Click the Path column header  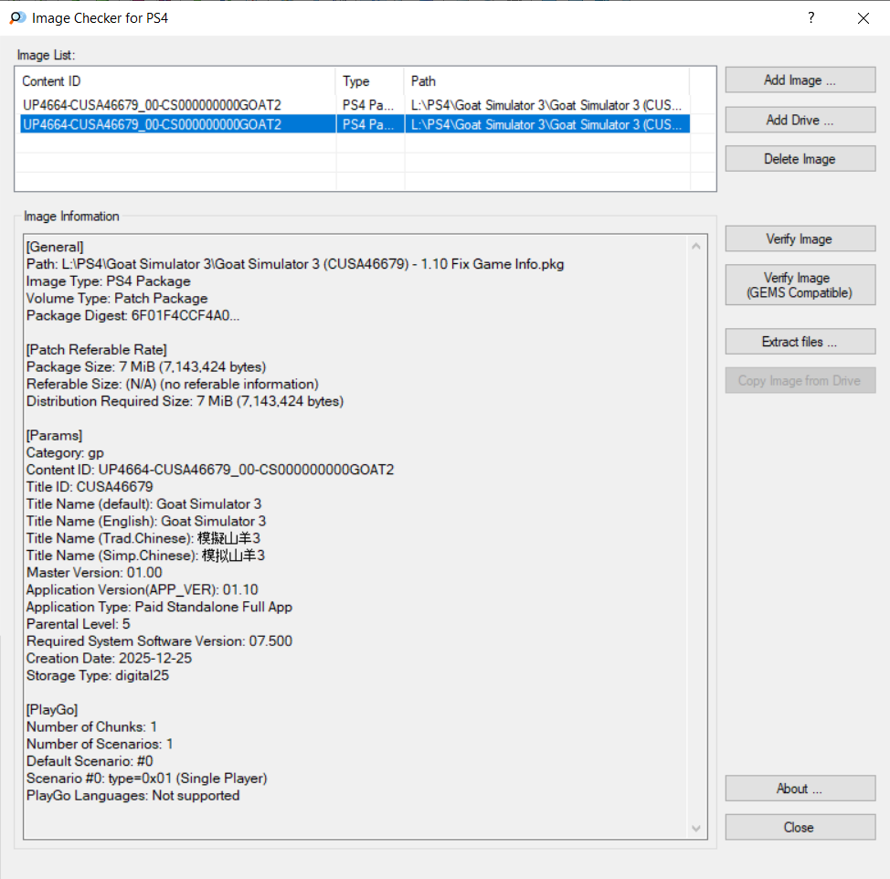coord(546,81)
